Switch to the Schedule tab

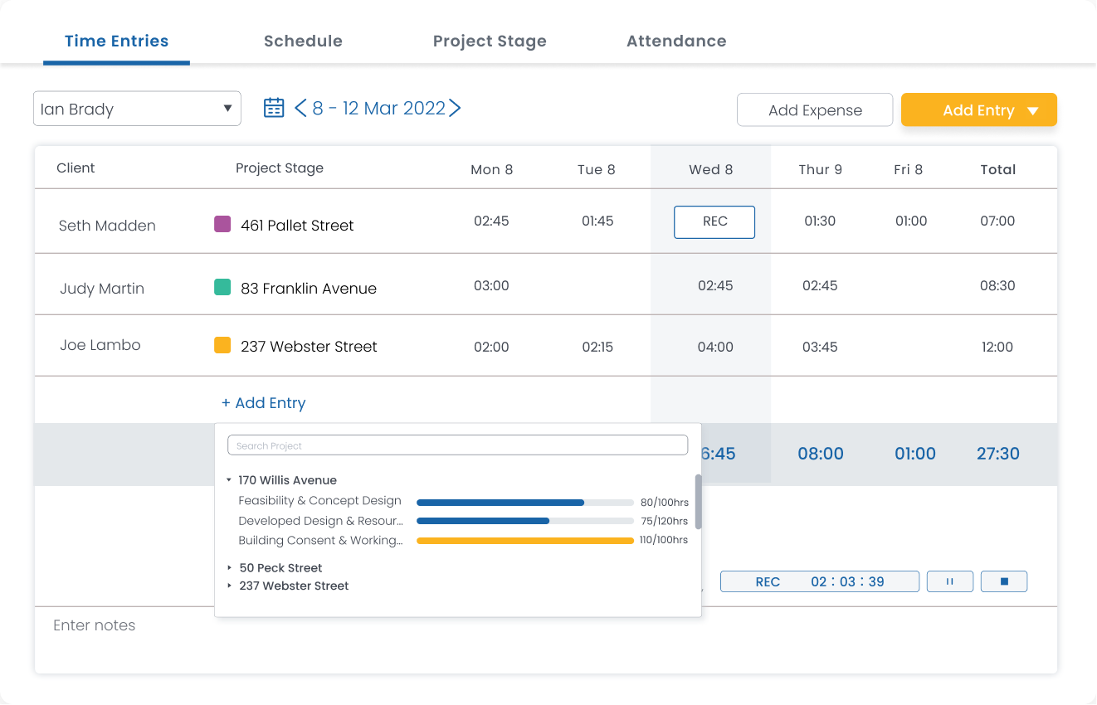coord(303,41)
